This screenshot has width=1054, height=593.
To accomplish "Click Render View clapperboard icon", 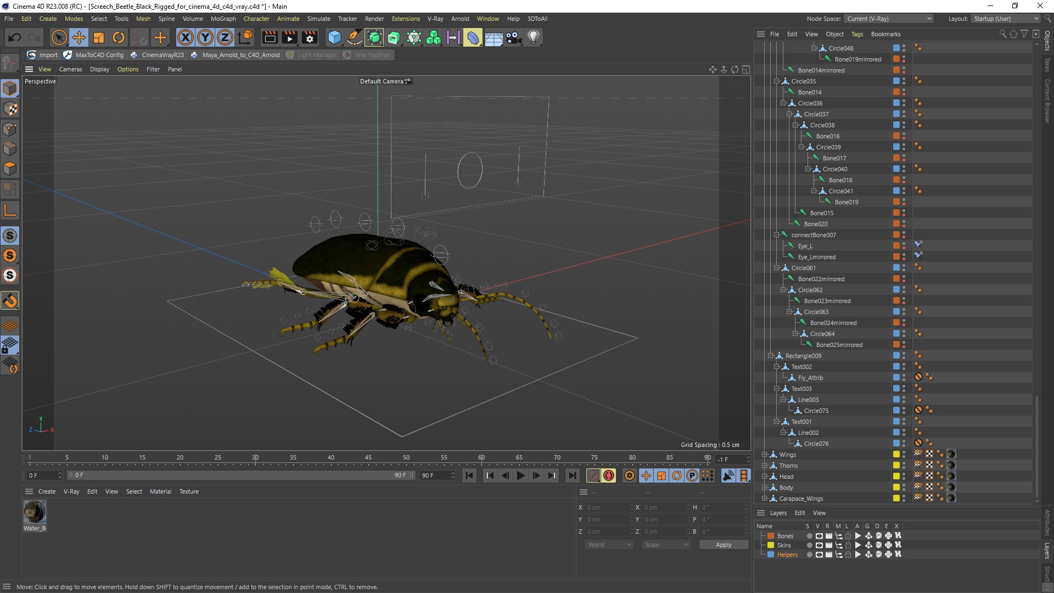I will click(270, 37).
